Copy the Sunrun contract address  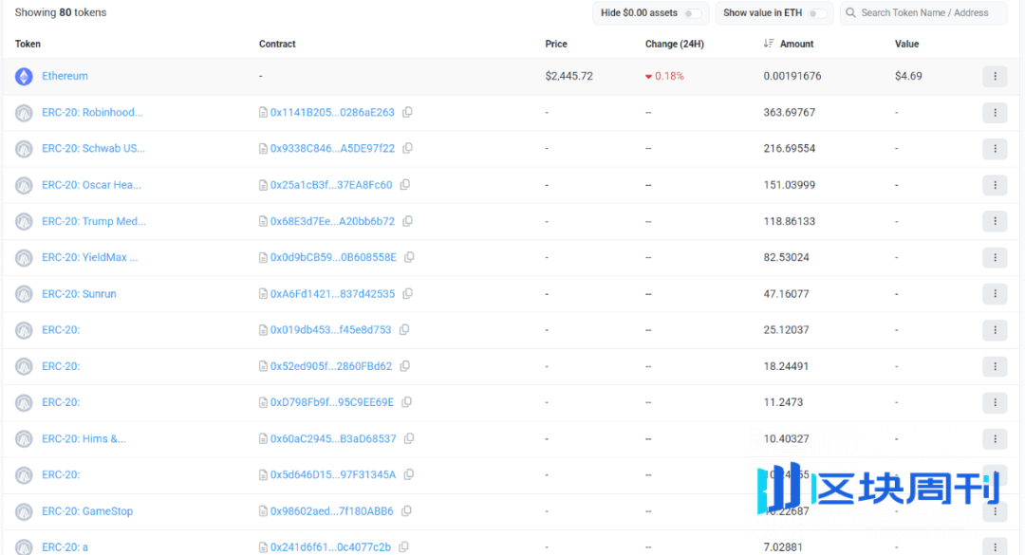tap(407, 293)
